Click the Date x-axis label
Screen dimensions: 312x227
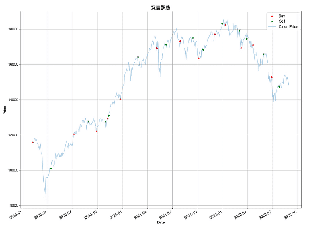[x=161, y=222]
